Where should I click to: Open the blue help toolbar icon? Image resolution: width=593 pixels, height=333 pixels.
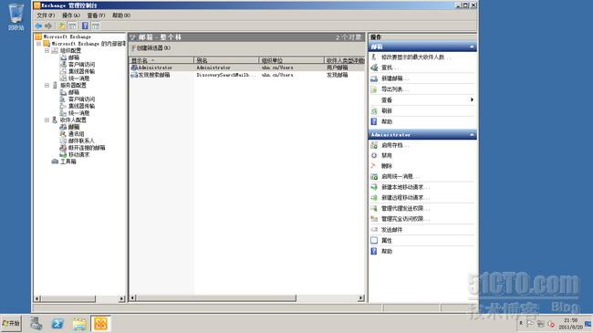tap(85, 26)
